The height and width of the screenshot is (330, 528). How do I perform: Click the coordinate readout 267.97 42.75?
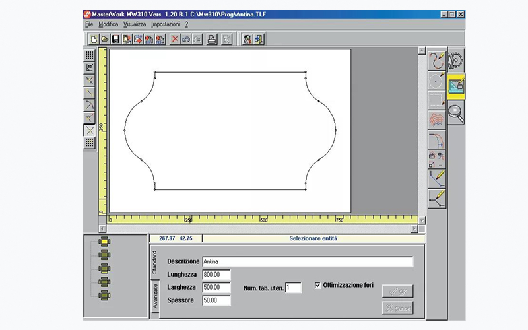[x=176, y=238]
